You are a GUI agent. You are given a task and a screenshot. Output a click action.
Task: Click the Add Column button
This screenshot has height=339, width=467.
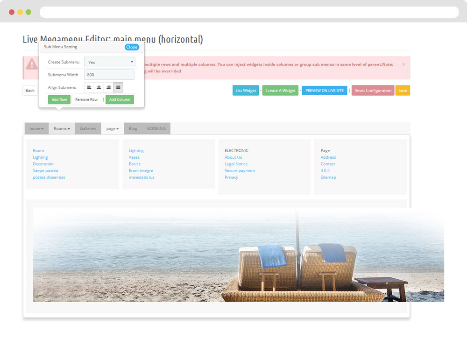coord(120,99)
